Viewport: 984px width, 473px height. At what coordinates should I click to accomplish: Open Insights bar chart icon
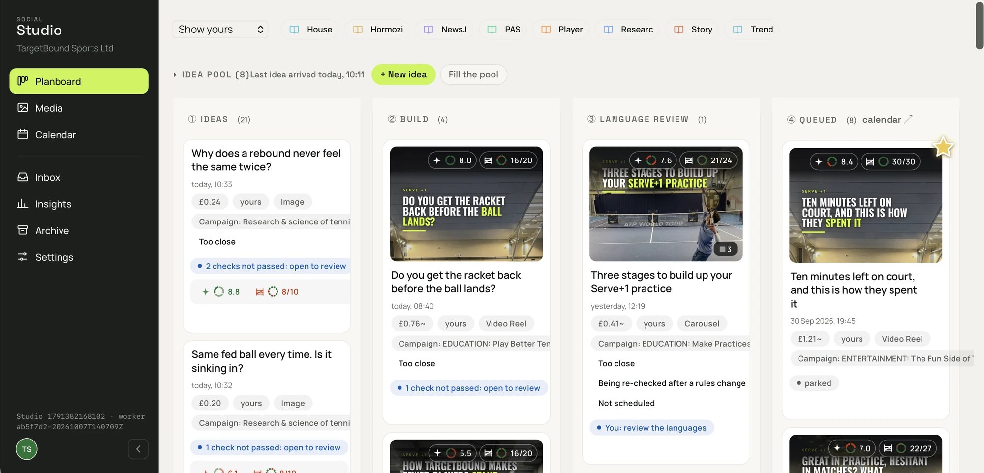tap(23, 204)
